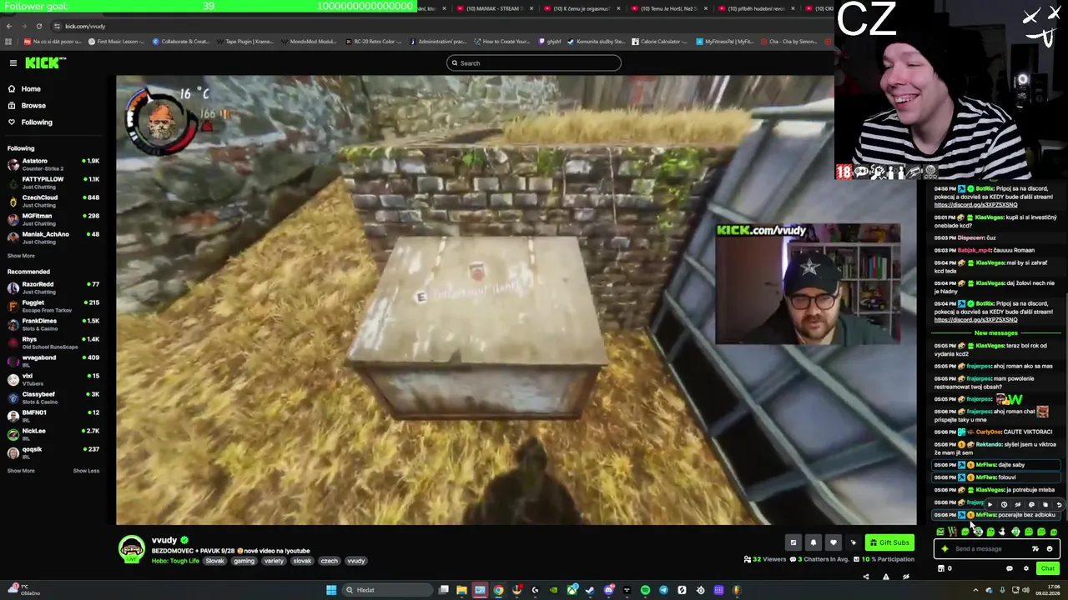Open the Calorie Calculator bookmark

(x=658, y=42)
